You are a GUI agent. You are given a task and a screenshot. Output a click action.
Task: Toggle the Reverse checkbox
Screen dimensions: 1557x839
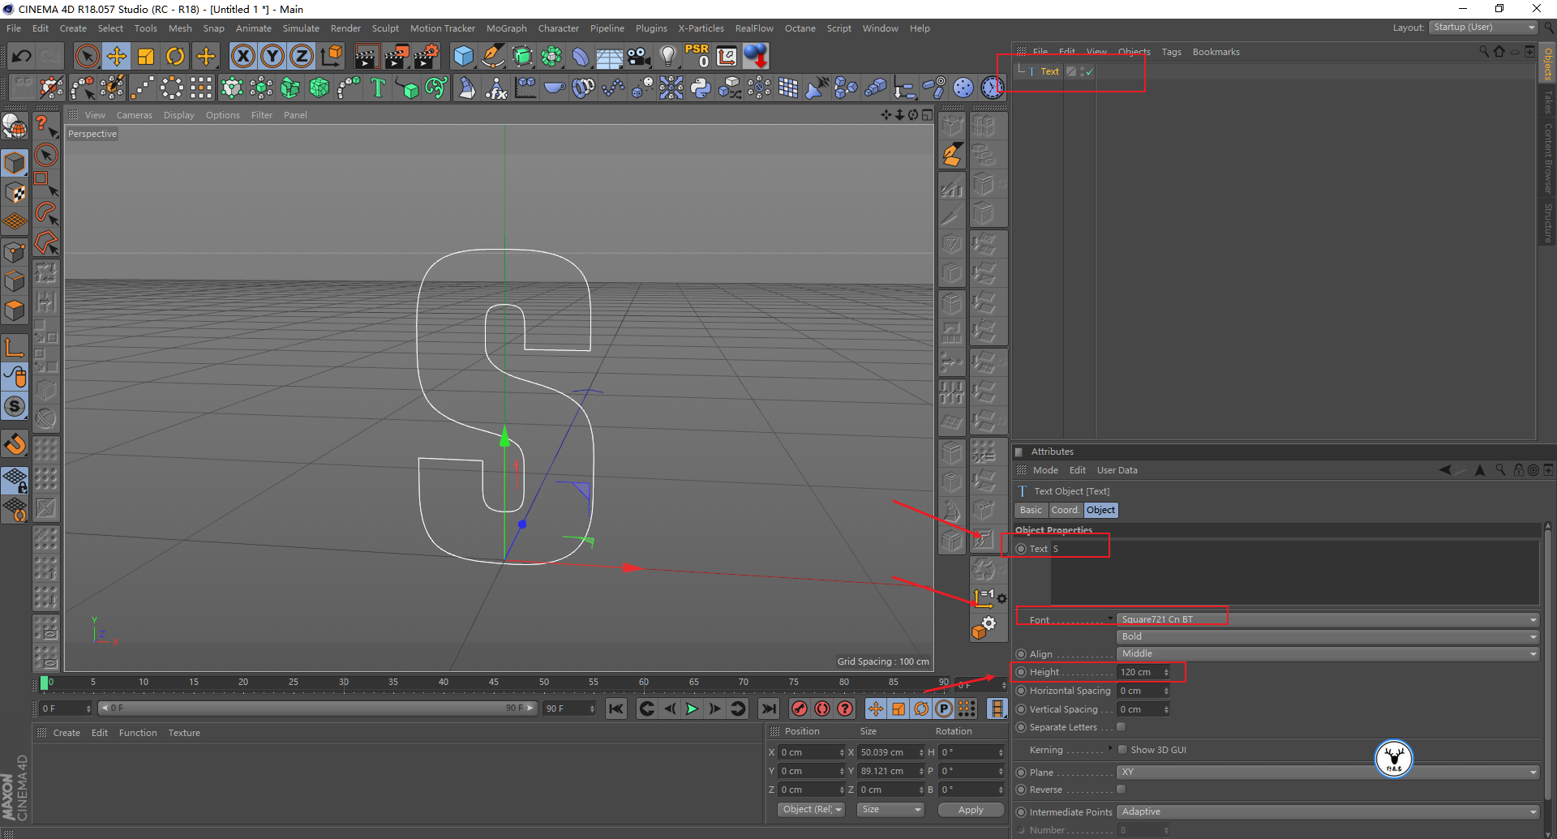(1122, 790)
